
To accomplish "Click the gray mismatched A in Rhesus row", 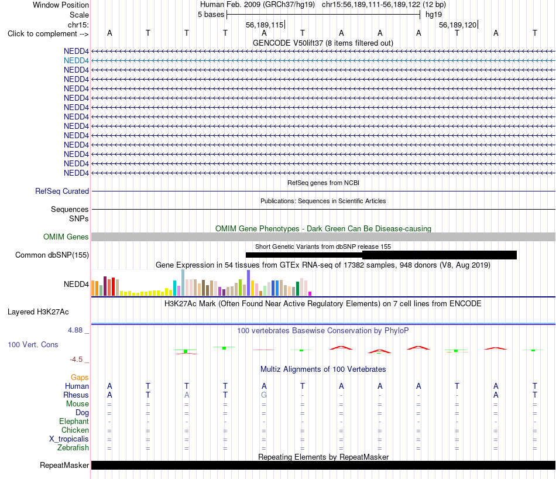I will coord(187,395).
